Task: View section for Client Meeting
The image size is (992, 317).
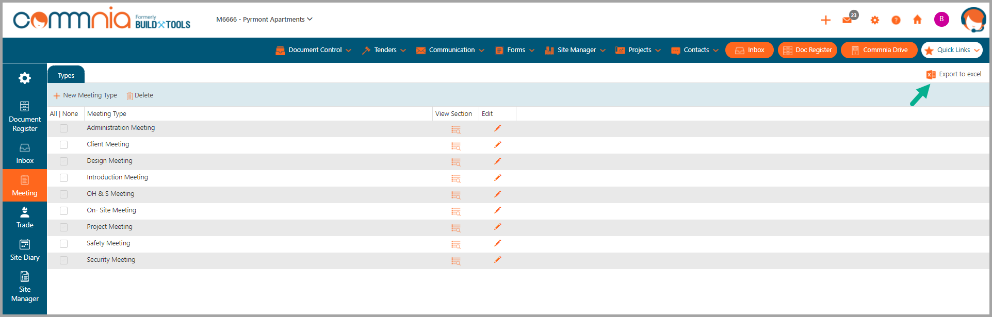Action: [x=456, y=145]
